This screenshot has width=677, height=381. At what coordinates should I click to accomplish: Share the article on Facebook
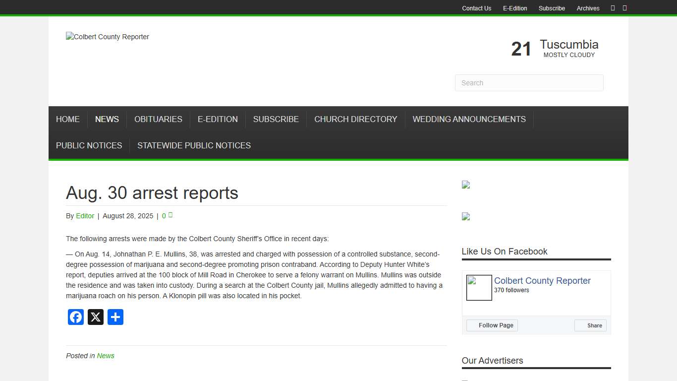click(x=75, y=317)
